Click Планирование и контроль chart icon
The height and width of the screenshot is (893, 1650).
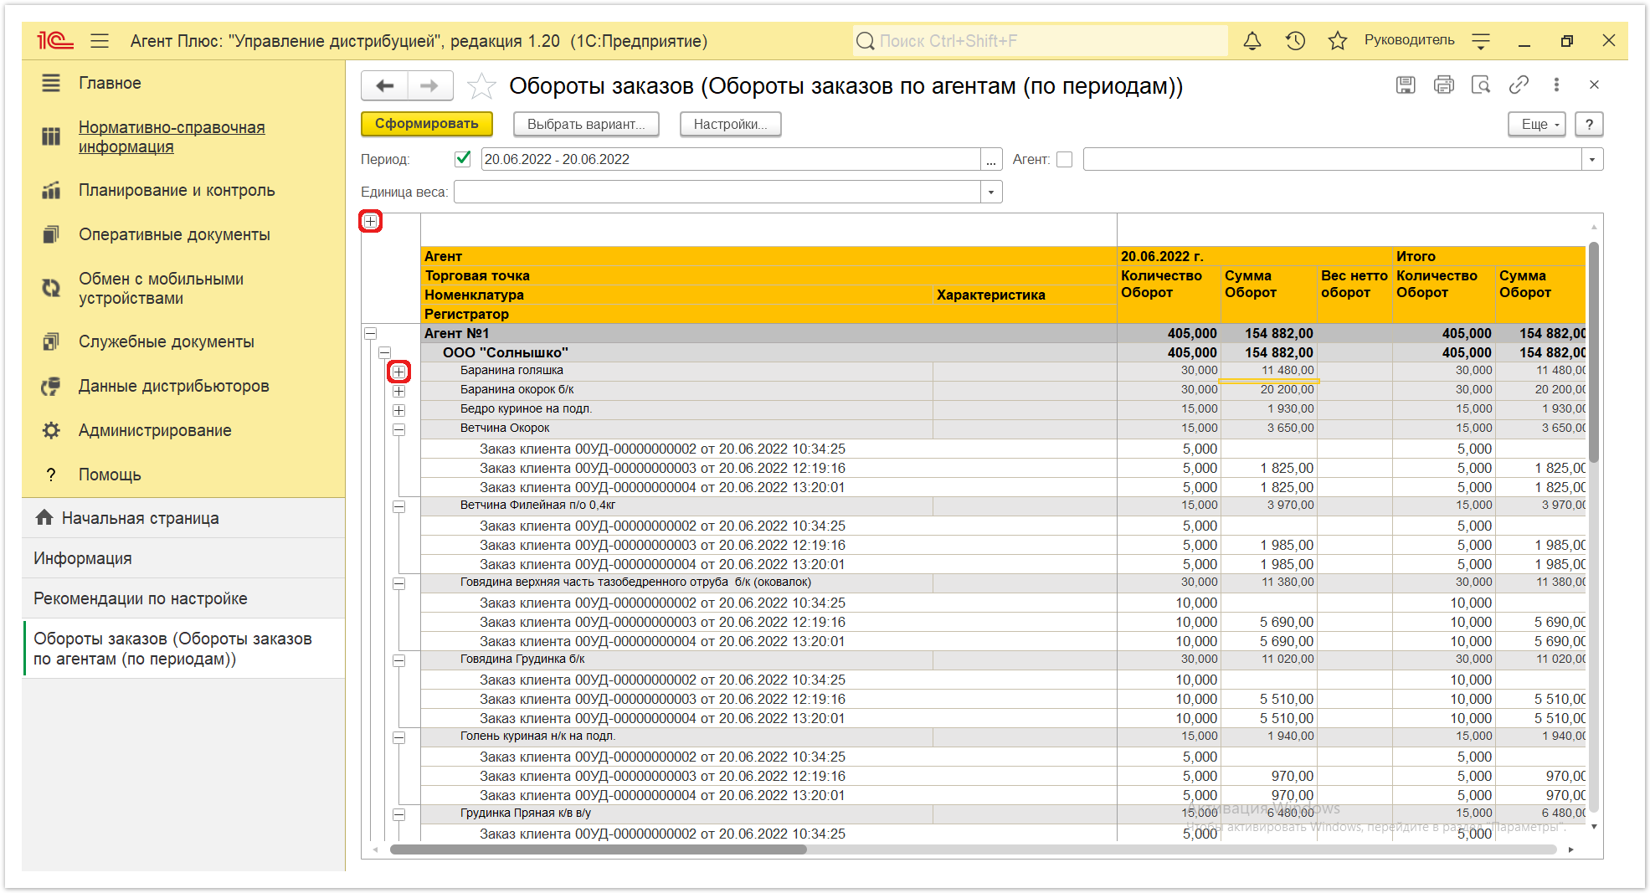51,190
